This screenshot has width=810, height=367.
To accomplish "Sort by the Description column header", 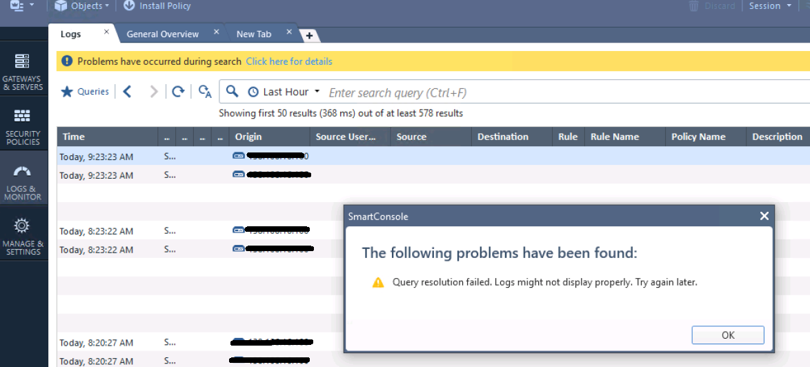I will click(x=778, y=137).
